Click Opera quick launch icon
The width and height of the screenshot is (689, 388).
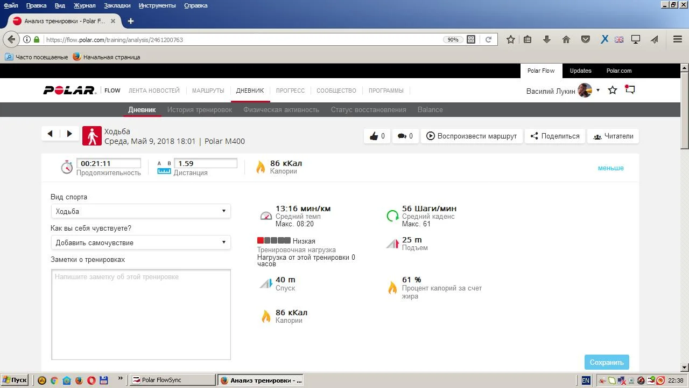coord(91,380)
